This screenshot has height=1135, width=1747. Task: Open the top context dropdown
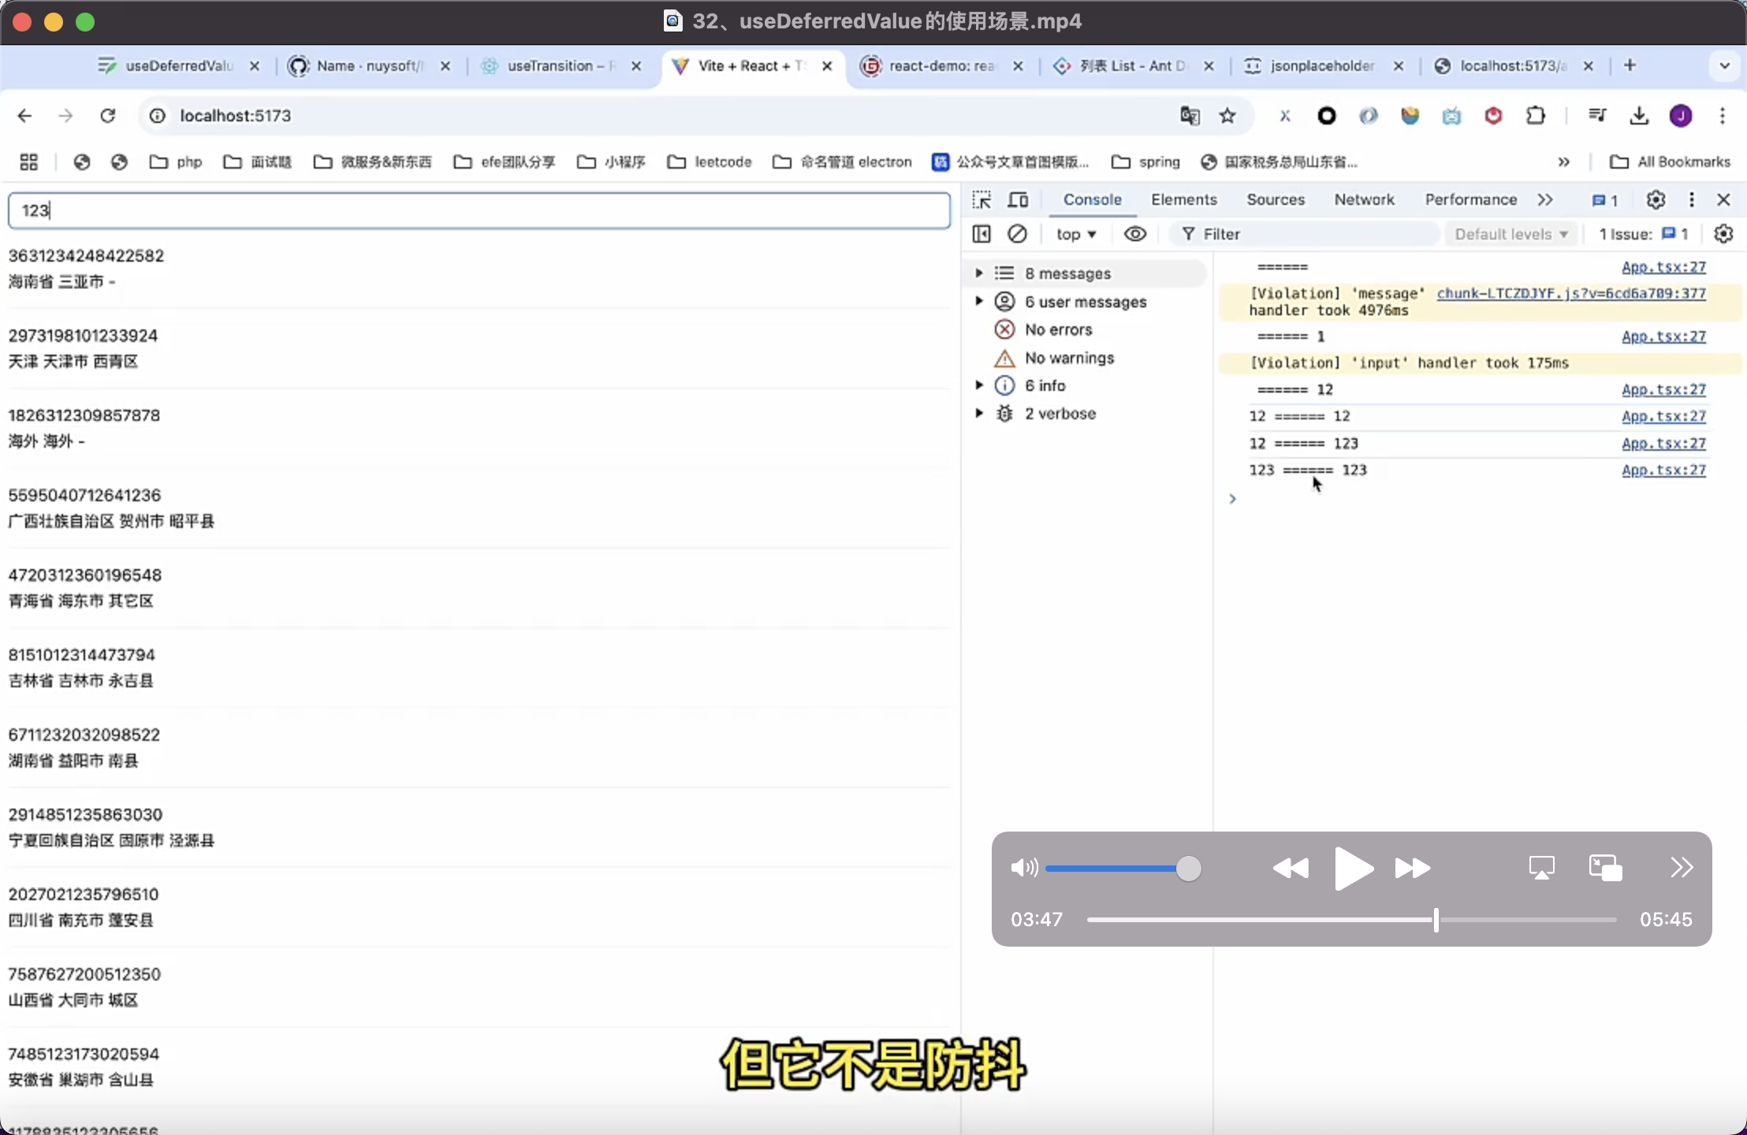pyautogui.click(x=1076, y=234)
